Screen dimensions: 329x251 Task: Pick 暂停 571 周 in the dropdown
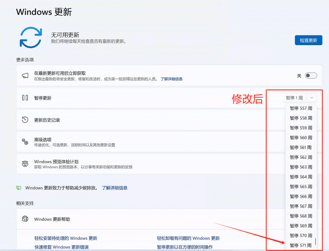click(301, 245)
